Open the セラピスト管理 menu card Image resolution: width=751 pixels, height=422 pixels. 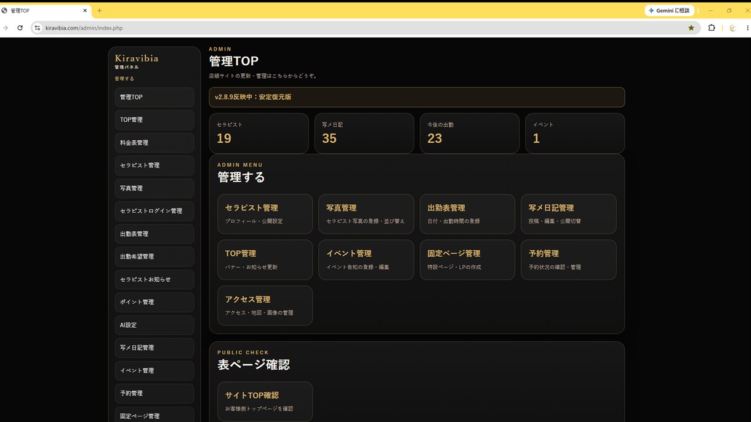point(265,214)
